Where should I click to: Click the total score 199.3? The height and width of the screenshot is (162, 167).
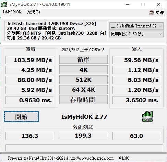pyautogui.click(x=83, y=136)
